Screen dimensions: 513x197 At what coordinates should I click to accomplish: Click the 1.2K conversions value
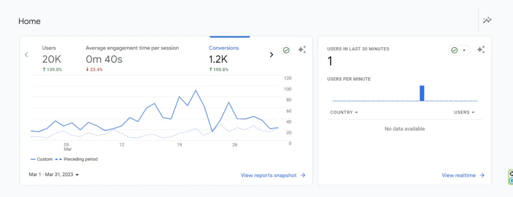coord(218,59)
